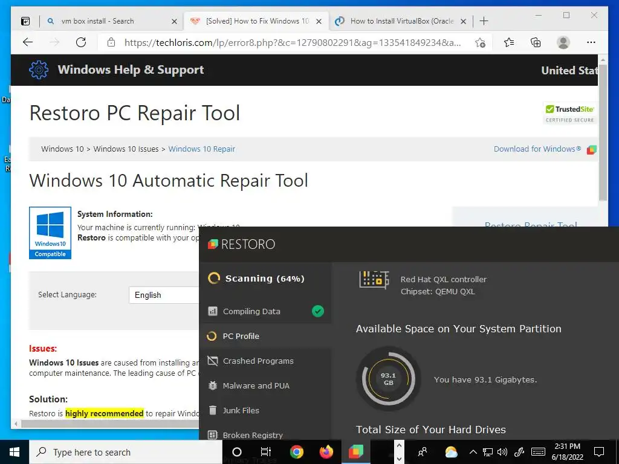Image resolution: width=619 pixels, height=464 pixels.
Task: Open the Collections icon
Action: (536, 42)
